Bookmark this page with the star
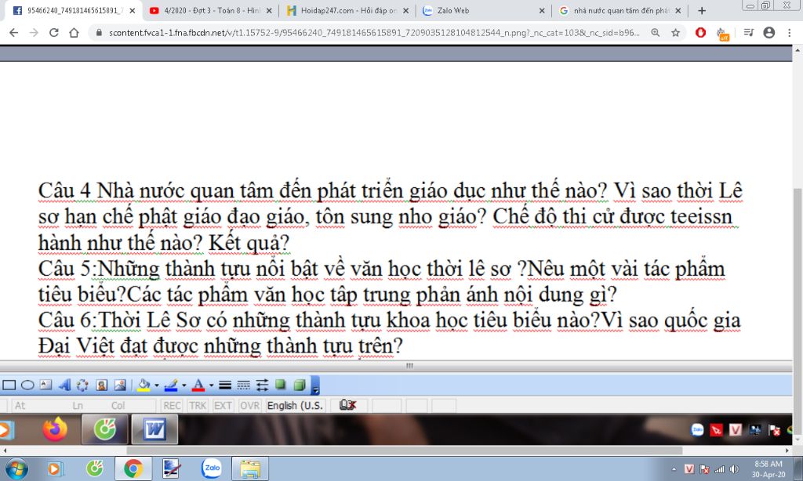Screen dimensions: 803x481 coord(675,33)
